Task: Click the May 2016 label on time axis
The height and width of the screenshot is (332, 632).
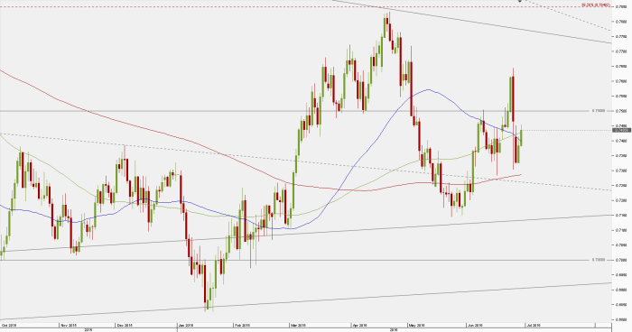Action: coord(417,325)
